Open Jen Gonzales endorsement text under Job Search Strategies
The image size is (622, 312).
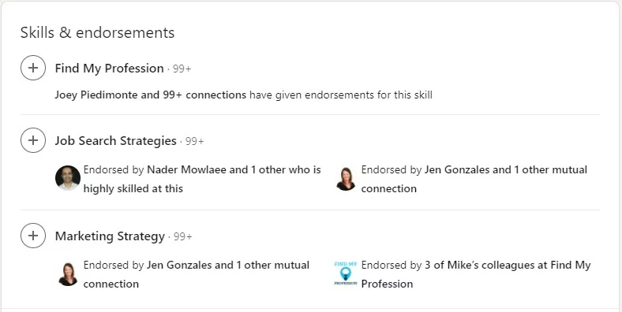(x=474, y=179)
